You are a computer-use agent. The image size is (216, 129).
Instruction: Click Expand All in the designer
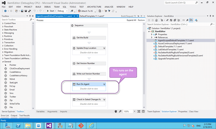(131, 20)
